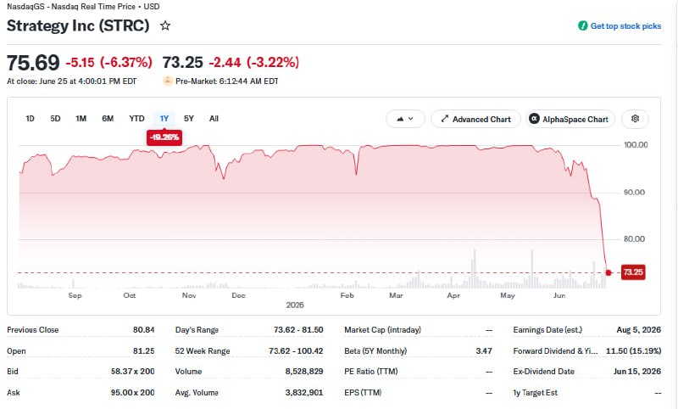This screenshot has height=409, width=678.
Task: Click Forward Dividend value 11.50 (15.19%)
Action: tap(633, 351)
